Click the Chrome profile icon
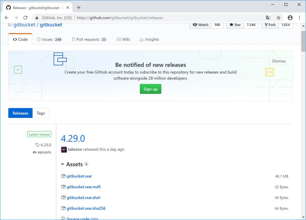 (290, 18)
